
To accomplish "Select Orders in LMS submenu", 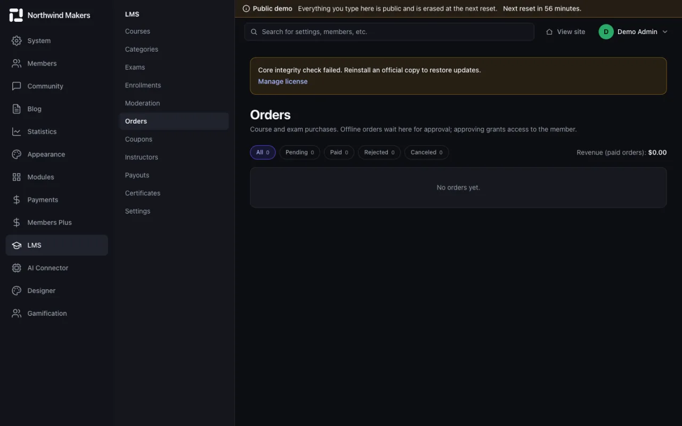I will coord(174,121).
